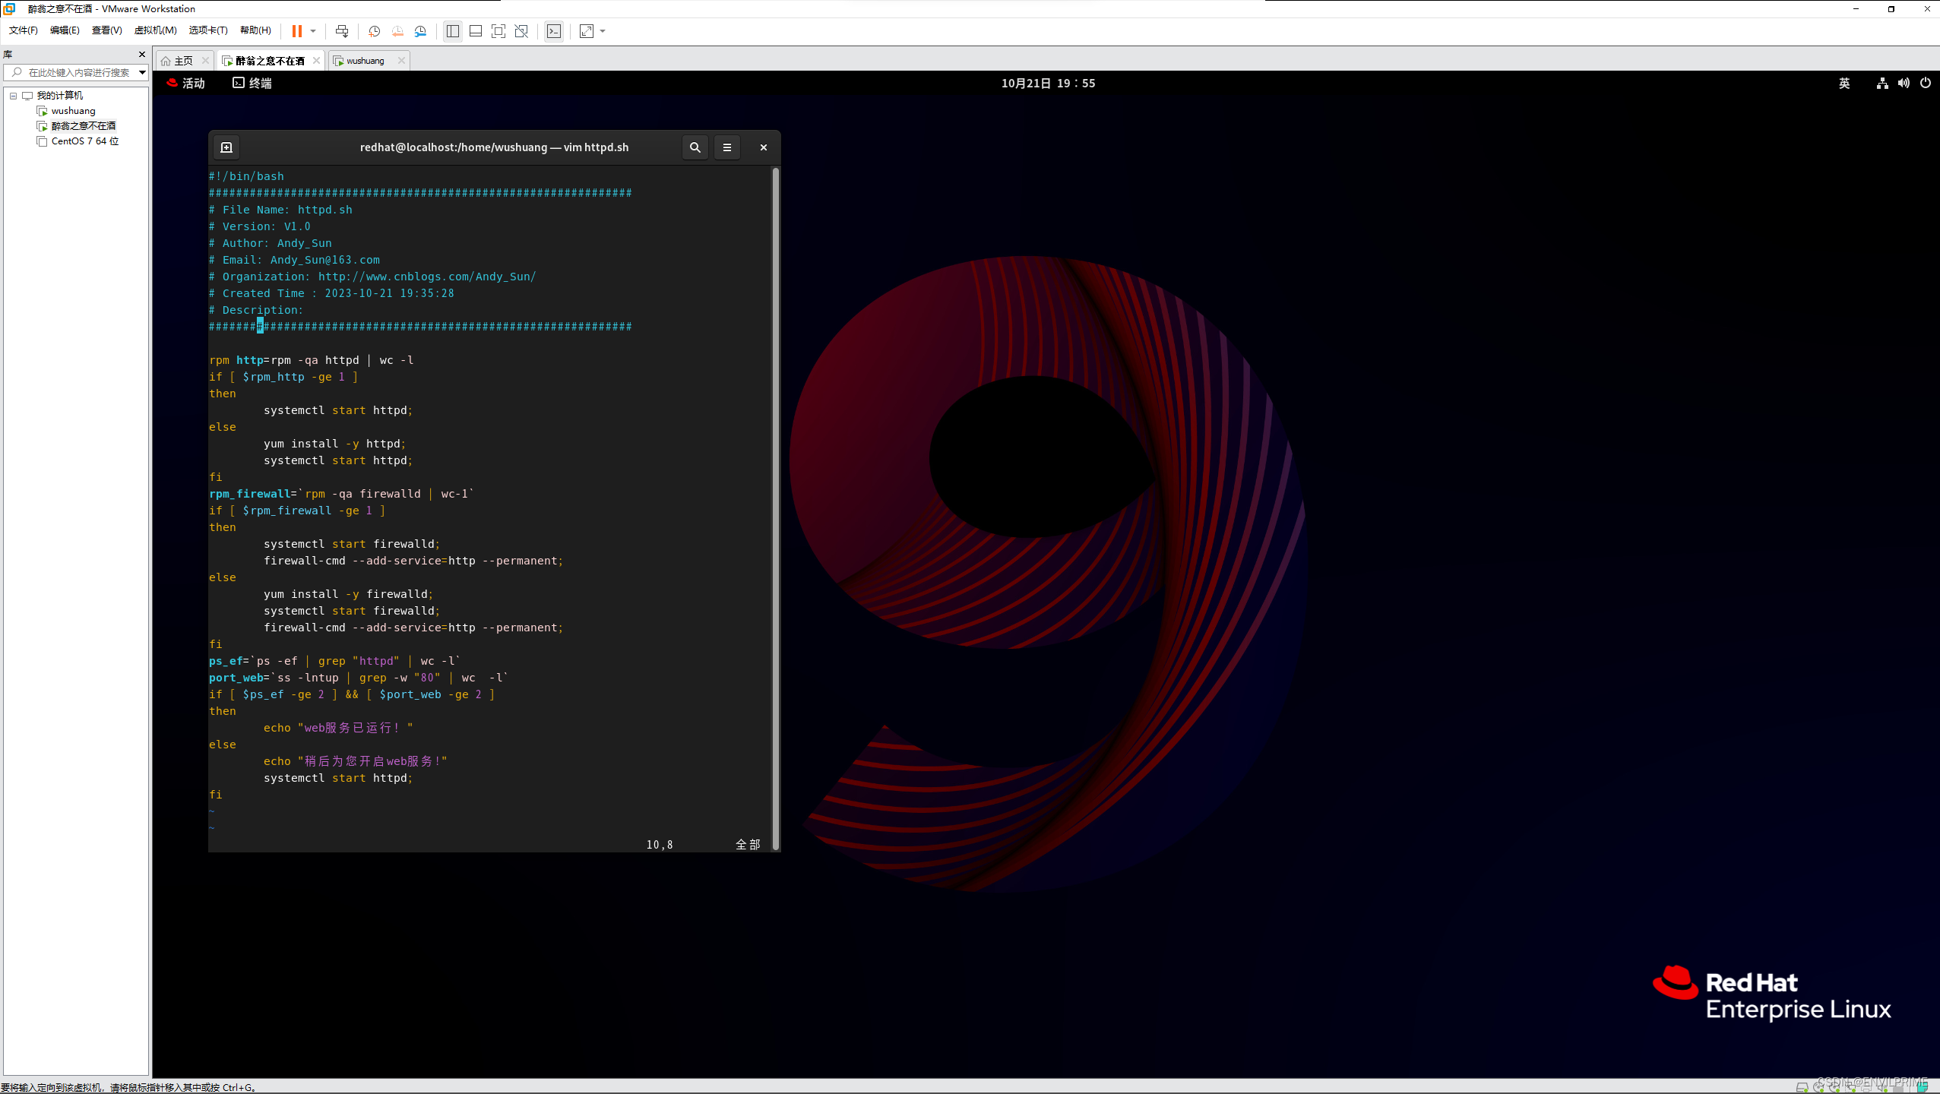Click the pause virtual machine button
Viewport: 1940px width, 1094px height.
296,31
